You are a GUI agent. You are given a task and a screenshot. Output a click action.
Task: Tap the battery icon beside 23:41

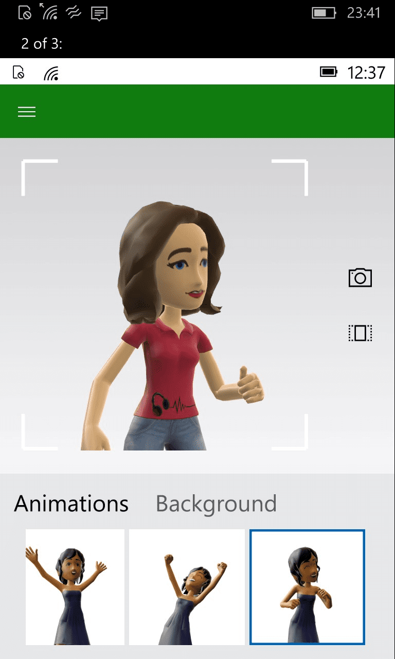[324, 13]
